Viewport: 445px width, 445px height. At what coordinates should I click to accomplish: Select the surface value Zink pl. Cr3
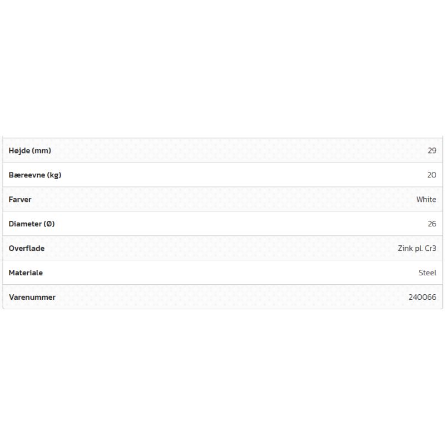click(x=417, y=249)
